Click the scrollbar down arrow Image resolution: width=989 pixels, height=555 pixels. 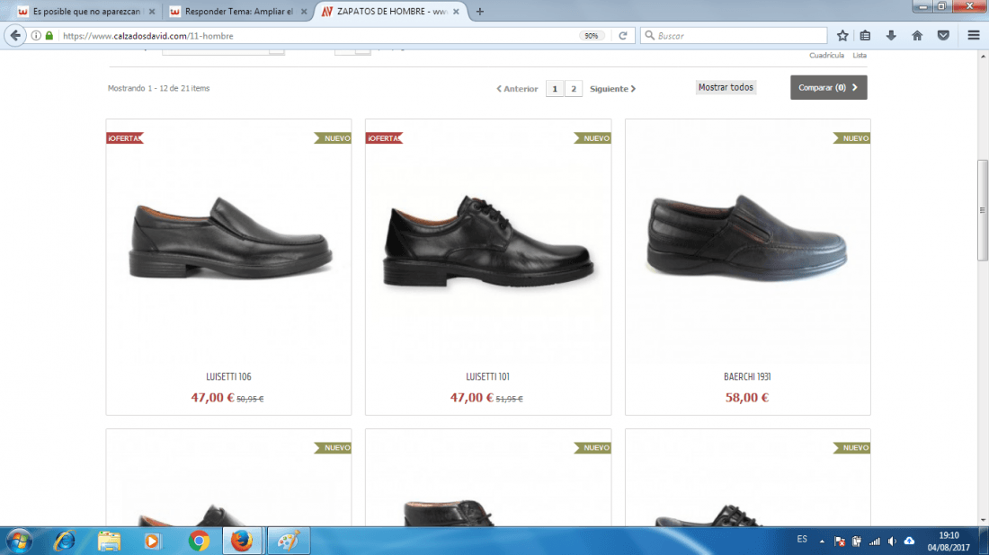(x=982, y=520)
